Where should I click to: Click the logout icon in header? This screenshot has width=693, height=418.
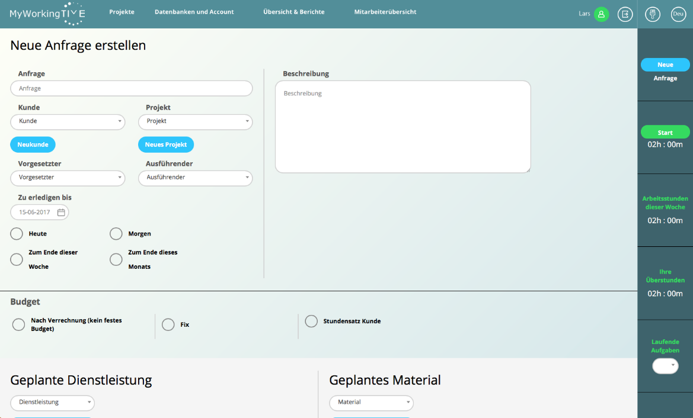click(x=625, y=14)
